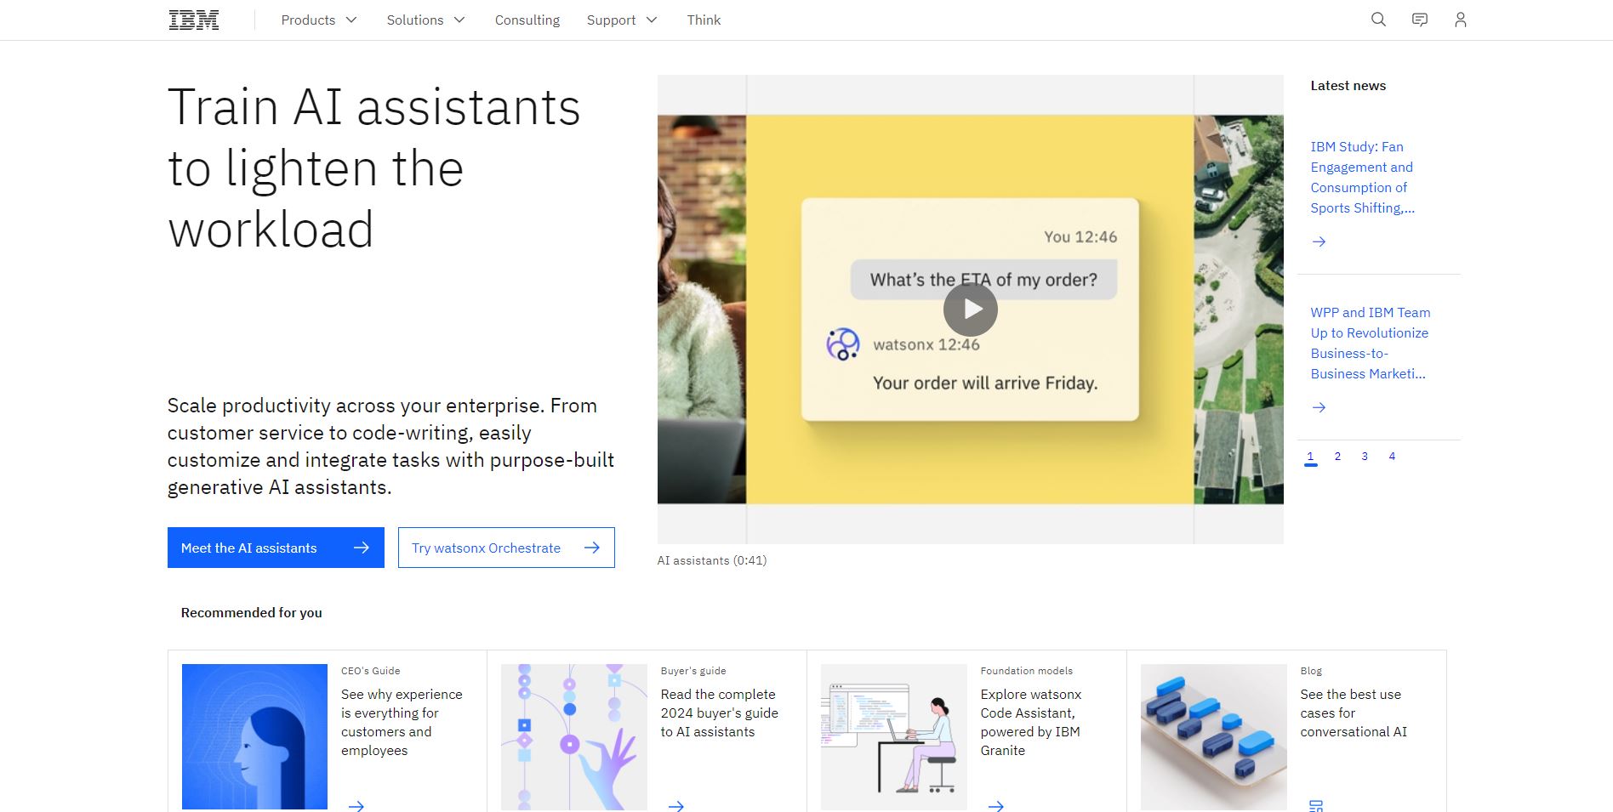Click arrow under WPP and IBM news
The width and height of the screenshot is (1613, 812).
point(1319,408)
